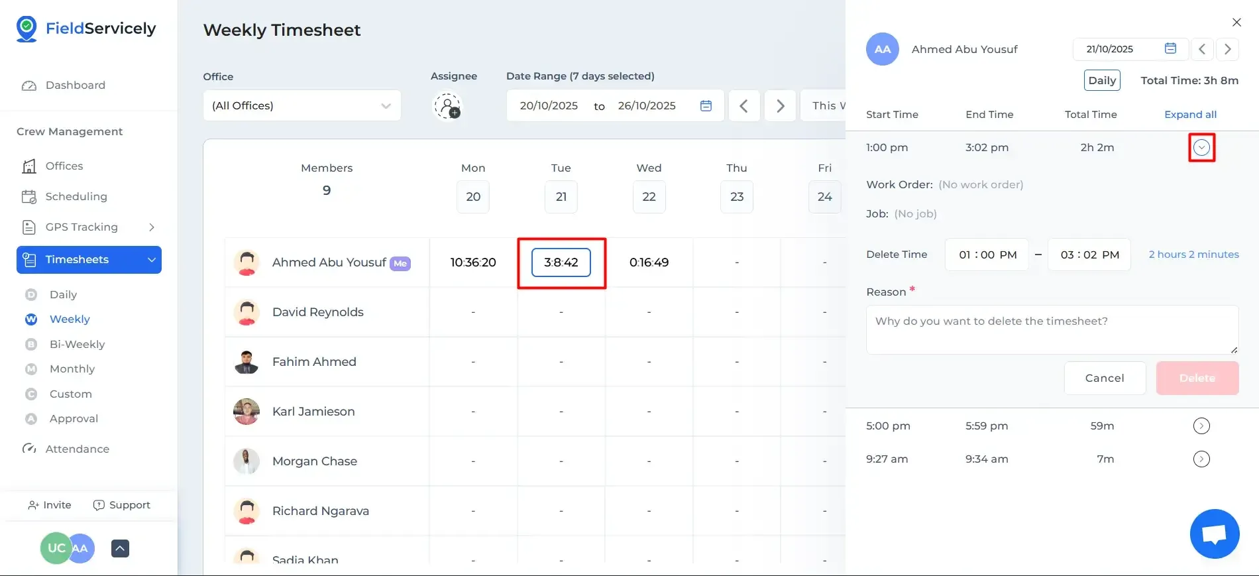Select Wednesday's 0:16:49 timesheet cell

pyautogui.click(x=649, y=262)
